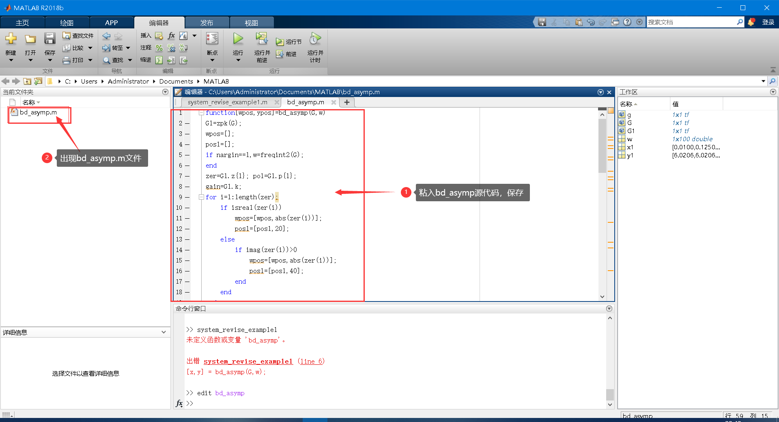Open the 打印 (Print) dropdown arrow
This screenshot has width=779, height=422.
[x=90, y=60]
